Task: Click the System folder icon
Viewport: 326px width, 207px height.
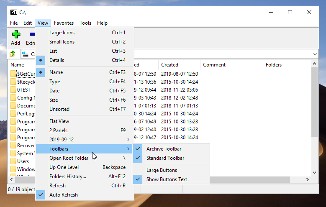Action: coord(13,153)
